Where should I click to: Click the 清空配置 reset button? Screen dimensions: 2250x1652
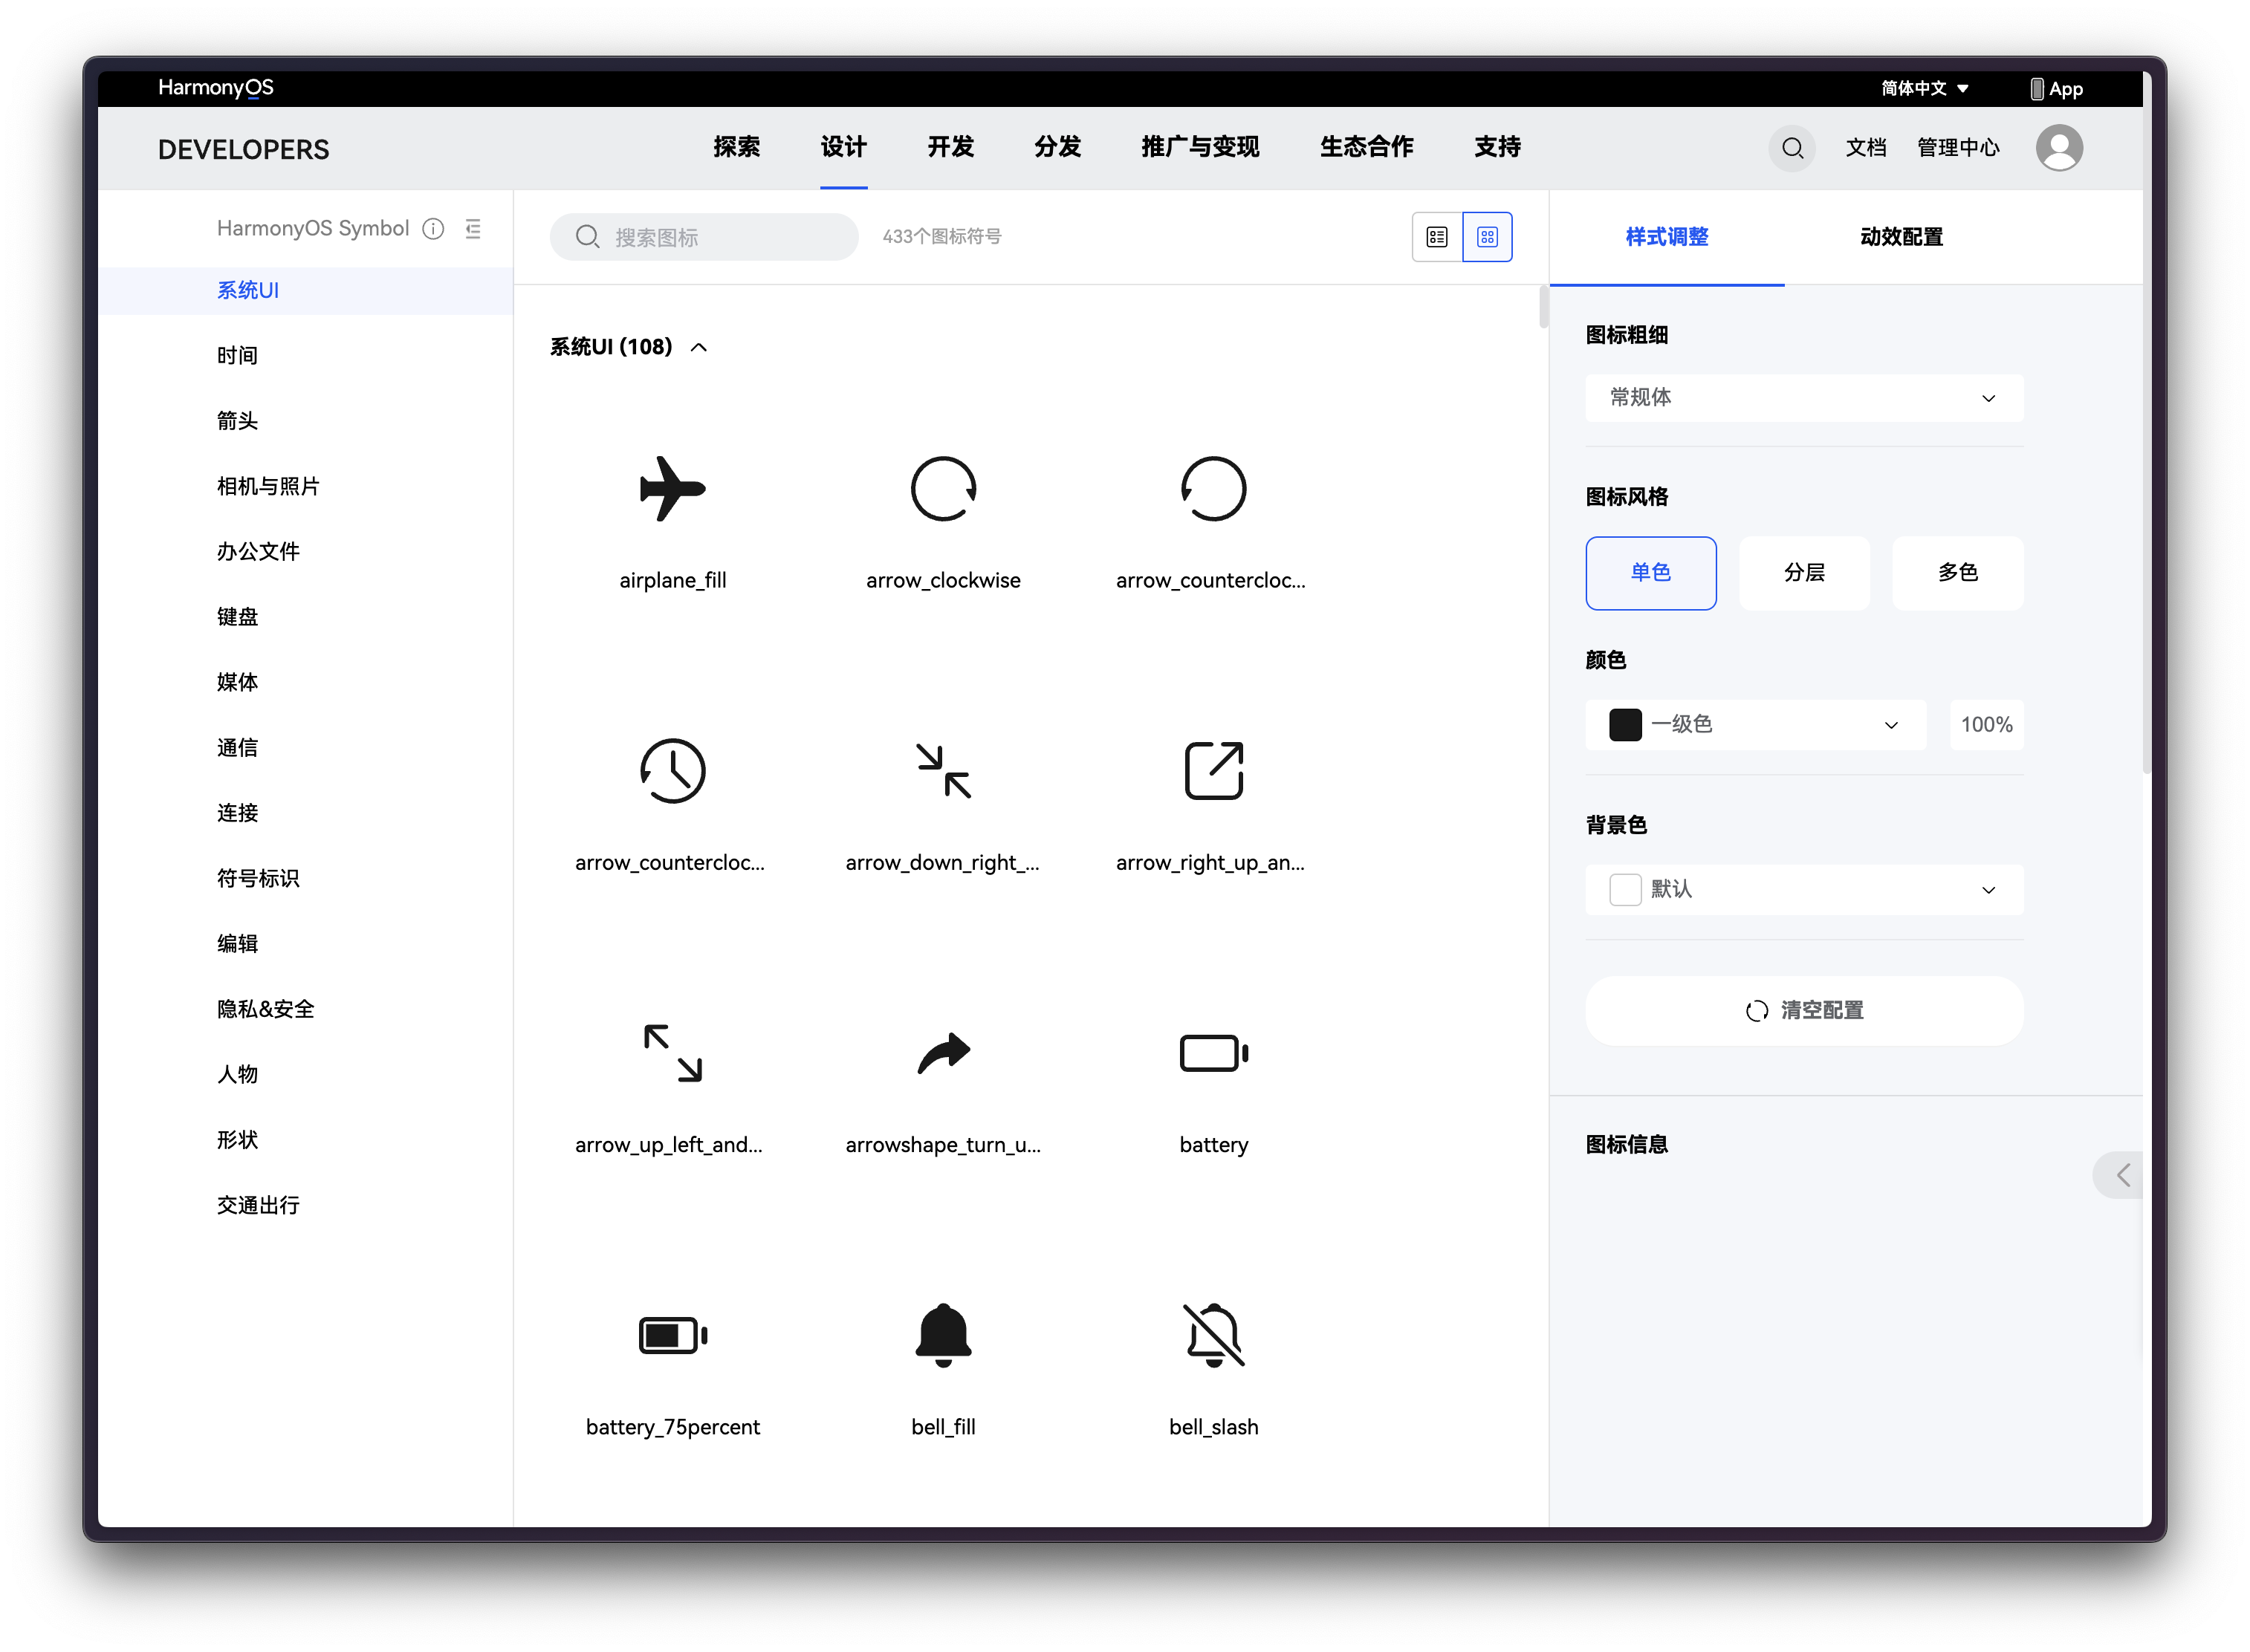point(1803,1010)
